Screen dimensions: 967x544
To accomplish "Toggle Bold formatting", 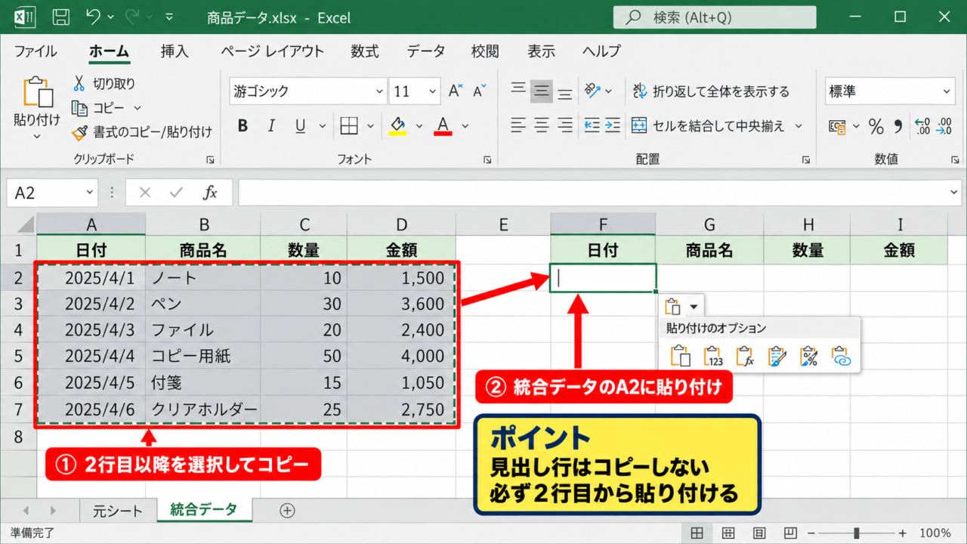I will pyautogui.click(x=243, y=126).
